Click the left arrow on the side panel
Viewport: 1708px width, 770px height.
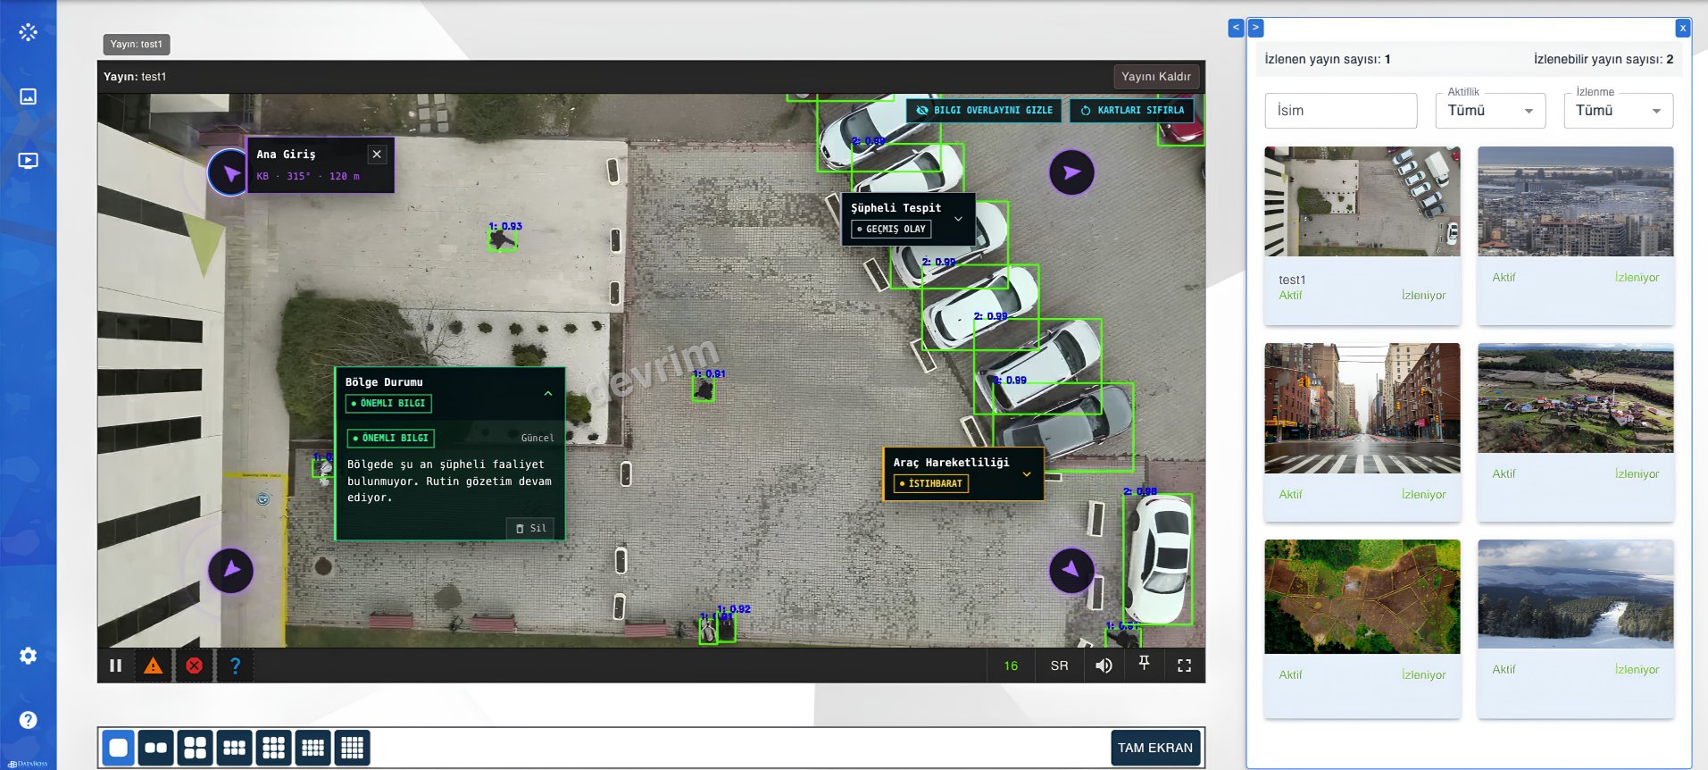click(x=1237, y=28)
